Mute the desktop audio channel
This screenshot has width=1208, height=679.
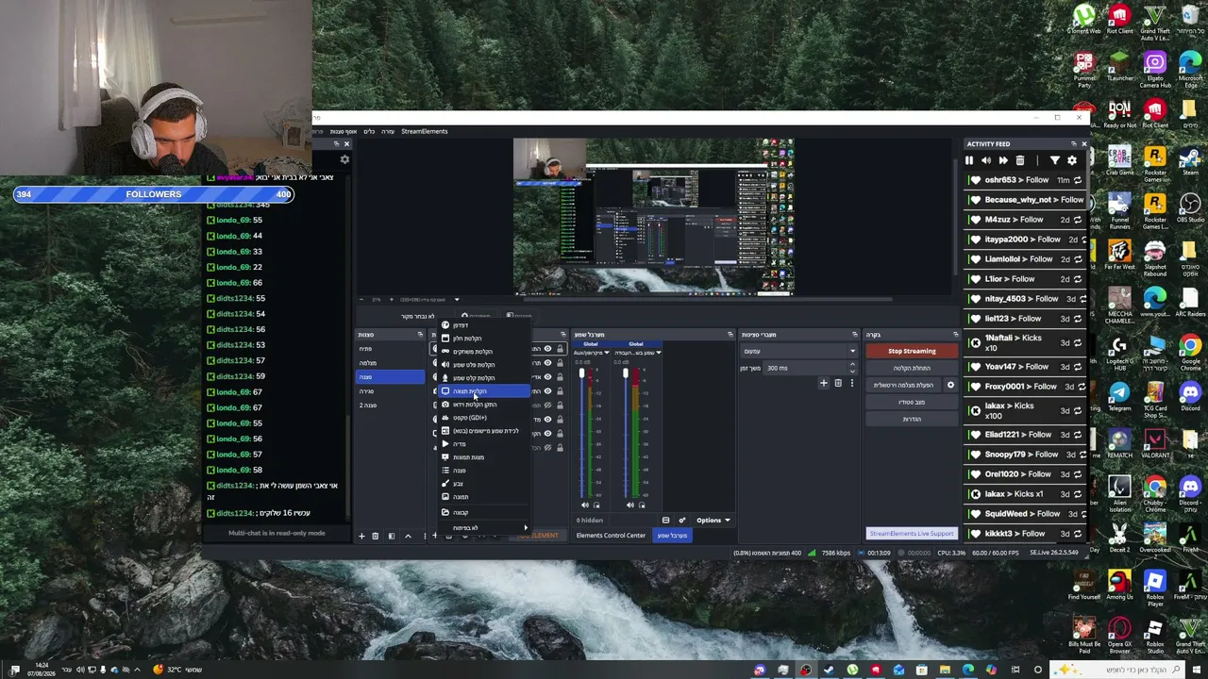pos(629,505)
